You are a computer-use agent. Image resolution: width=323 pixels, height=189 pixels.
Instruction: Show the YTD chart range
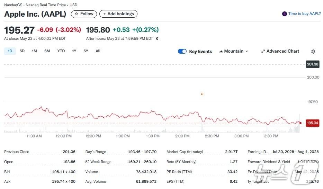(x=61, y=51)
